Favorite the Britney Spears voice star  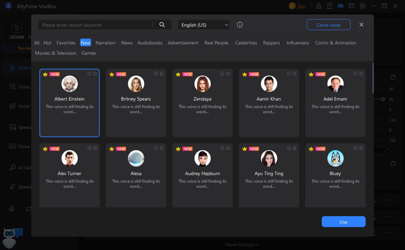[x=161, y=74]
